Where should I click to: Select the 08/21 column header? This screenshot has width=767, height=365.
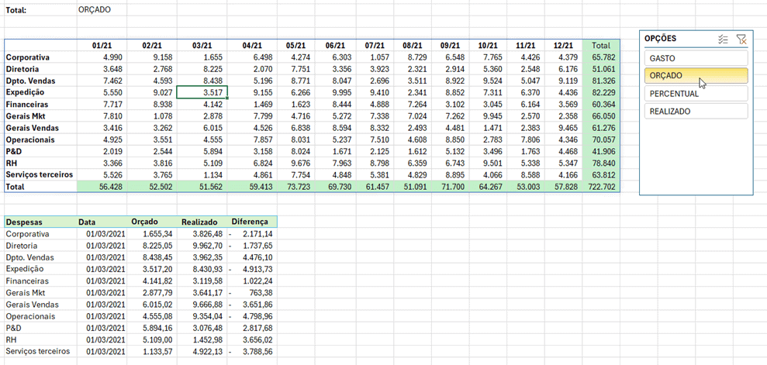point(412,46)
